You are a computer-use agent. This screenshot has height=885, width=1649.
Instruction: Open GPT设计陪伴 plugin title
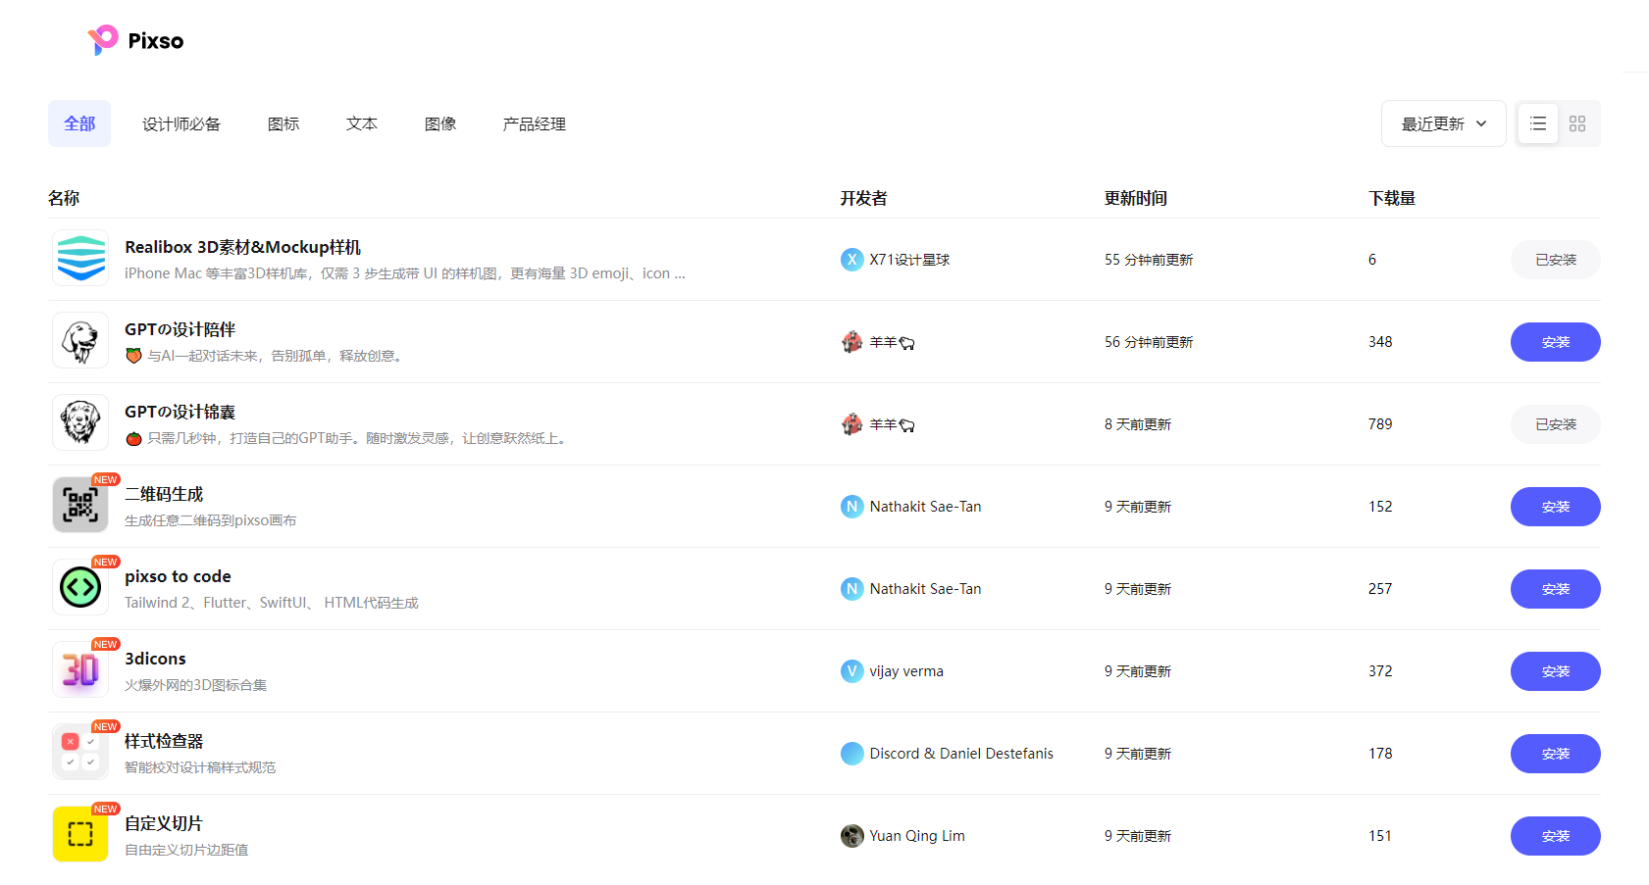pyautogui.click(x=180, y=329)
